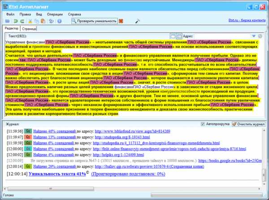Screen dimensions: 269x200
Task: Click the round go icon beside address field
Action: pyautogui.click(x=260, y=36)
